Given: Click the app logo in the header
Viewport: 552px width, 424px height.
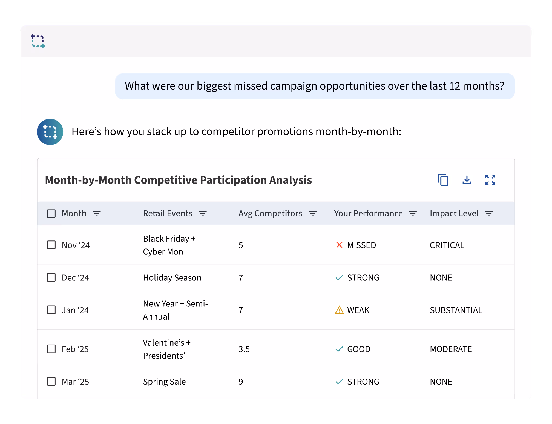Looking at the screenshot, I should pyautogui.click(x=38, y=41).
